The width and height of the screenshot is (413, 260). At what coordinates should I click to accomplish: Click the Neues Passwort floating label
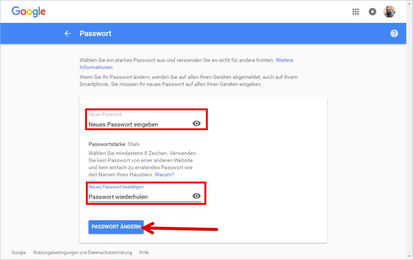[x=105, y=114]
